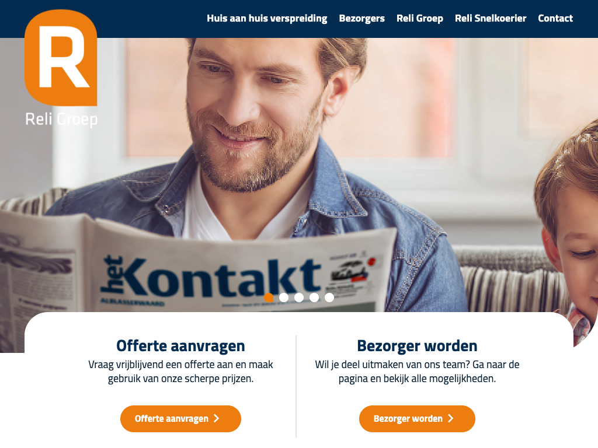The image size is (598, 448).
Task: Open Huis aan huis verspreiding menu
Action: [267, 18]
